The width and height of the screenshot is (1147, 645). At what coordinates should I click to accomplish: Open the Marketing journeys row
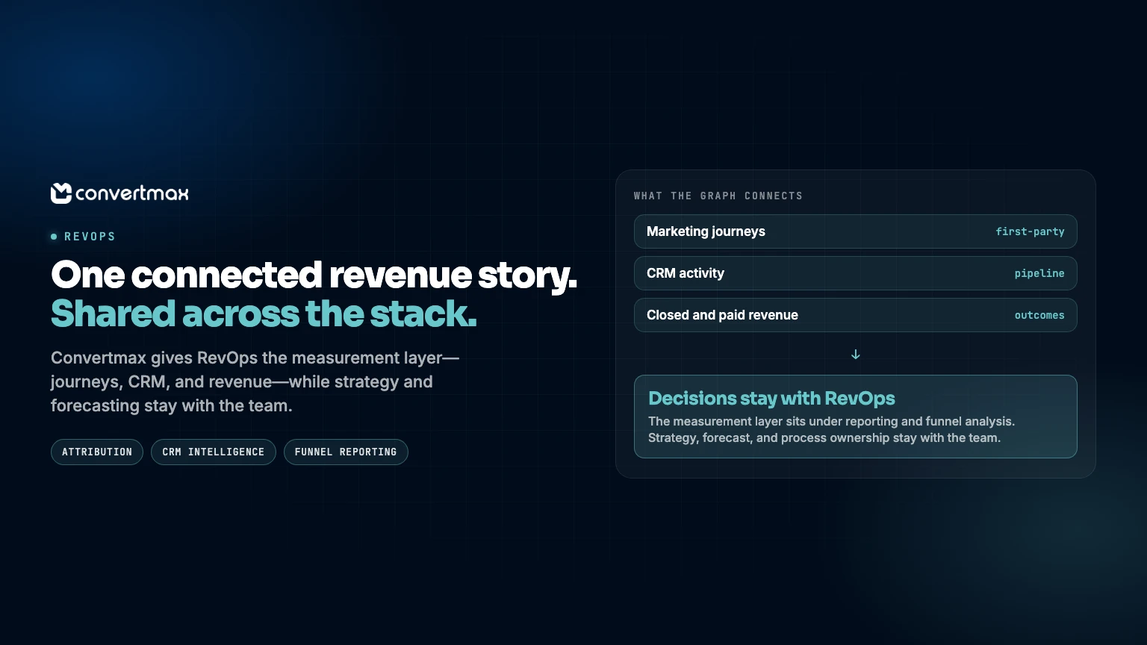point(856,231)
